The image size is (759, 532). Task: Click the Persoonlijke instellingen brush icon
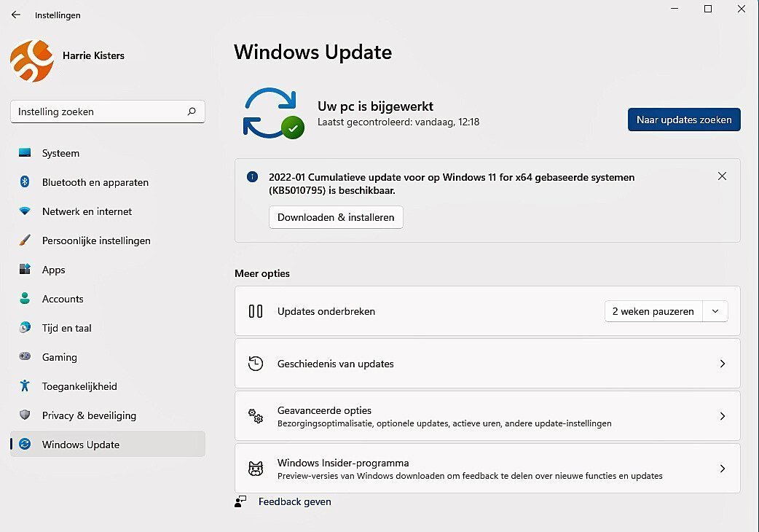[25, 240]
